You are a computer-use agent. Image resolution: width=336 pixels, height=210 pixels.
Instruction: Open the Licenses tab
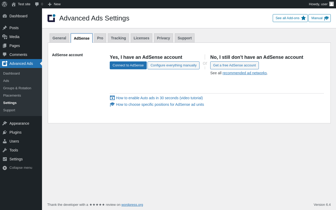(x=141, y=38)
